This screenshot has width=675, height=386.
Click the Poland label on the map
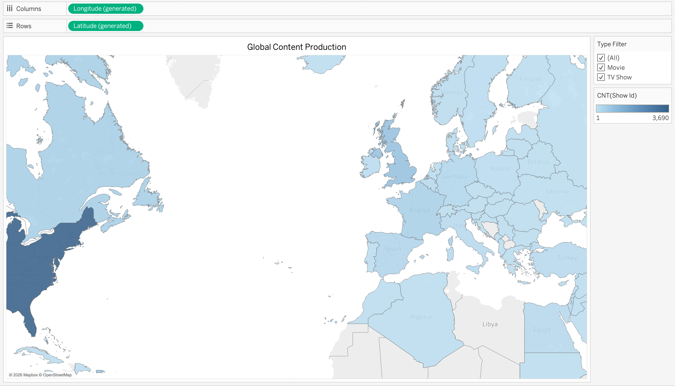(500, 169)
